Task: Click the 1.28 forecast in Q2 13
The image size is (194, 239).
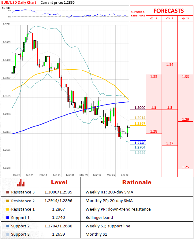Action: (154, 131)
